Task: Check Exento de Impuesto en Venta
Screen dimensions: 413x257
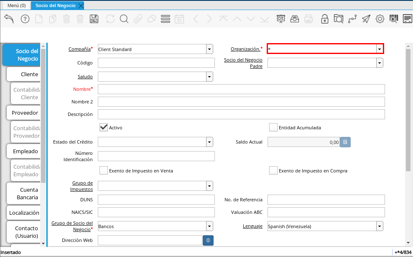Action: (x=104, y=170)
